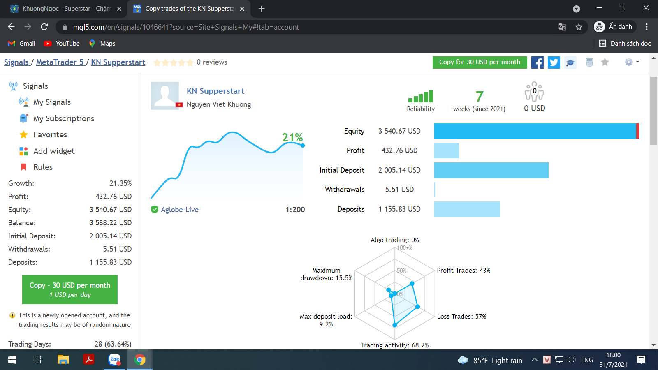Screen dimensions: 658x370
Task: Open the KN Supperstart profile title link
Action: coord(215,91)
